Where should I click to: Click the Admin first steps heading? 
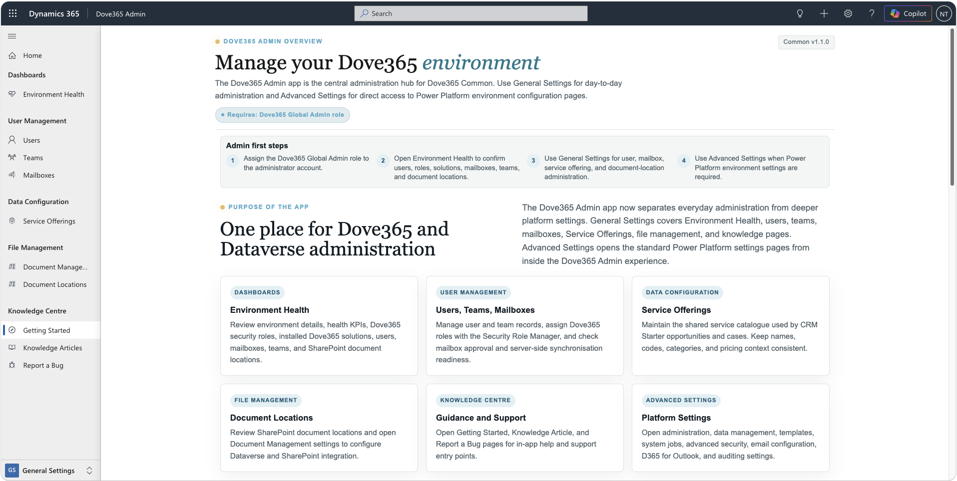tap(257, 146)
